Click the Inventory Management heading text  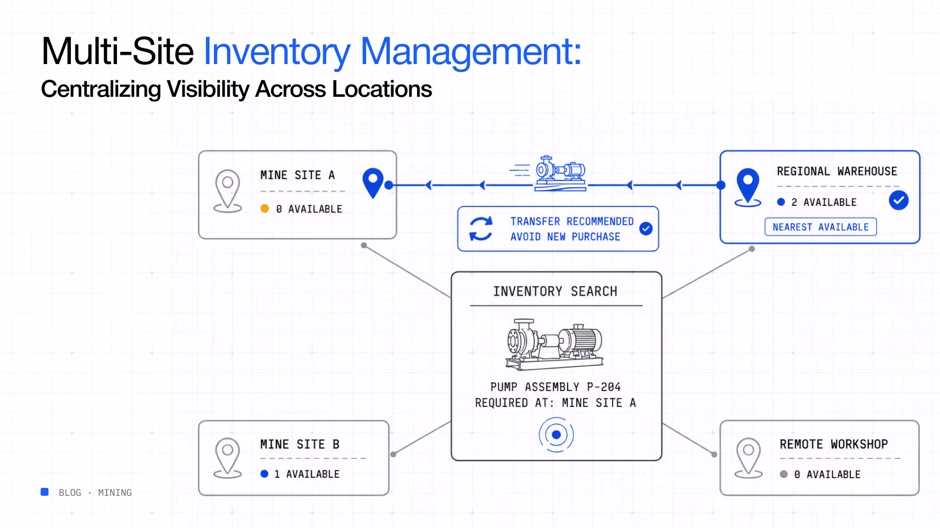click(392, 51)
